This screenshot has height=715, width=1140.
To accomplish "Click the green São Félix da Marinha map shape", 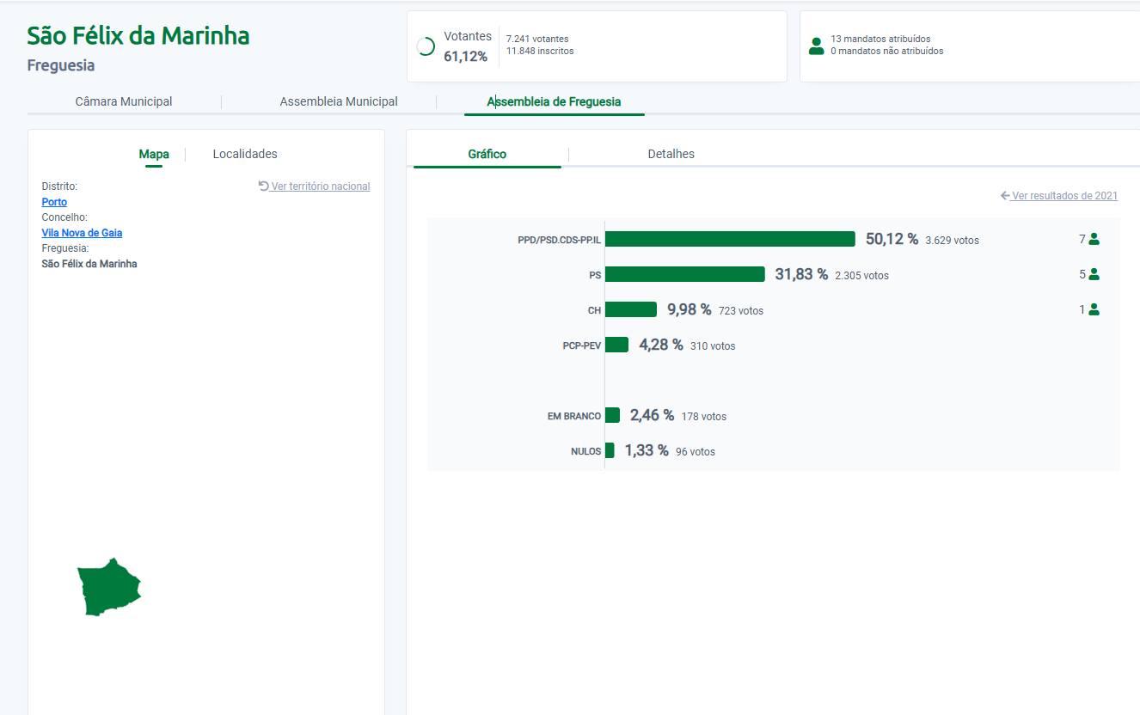I will [107, 588].
